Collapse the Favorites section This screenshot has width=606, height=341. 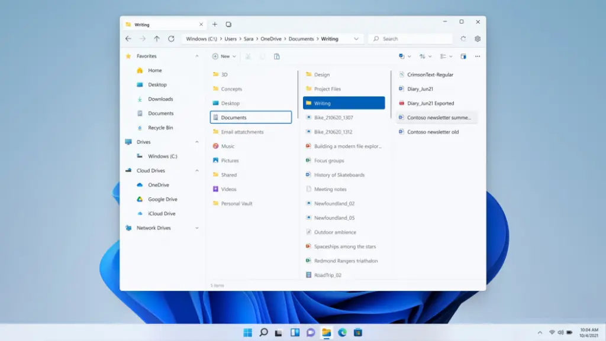pos(197,56)
